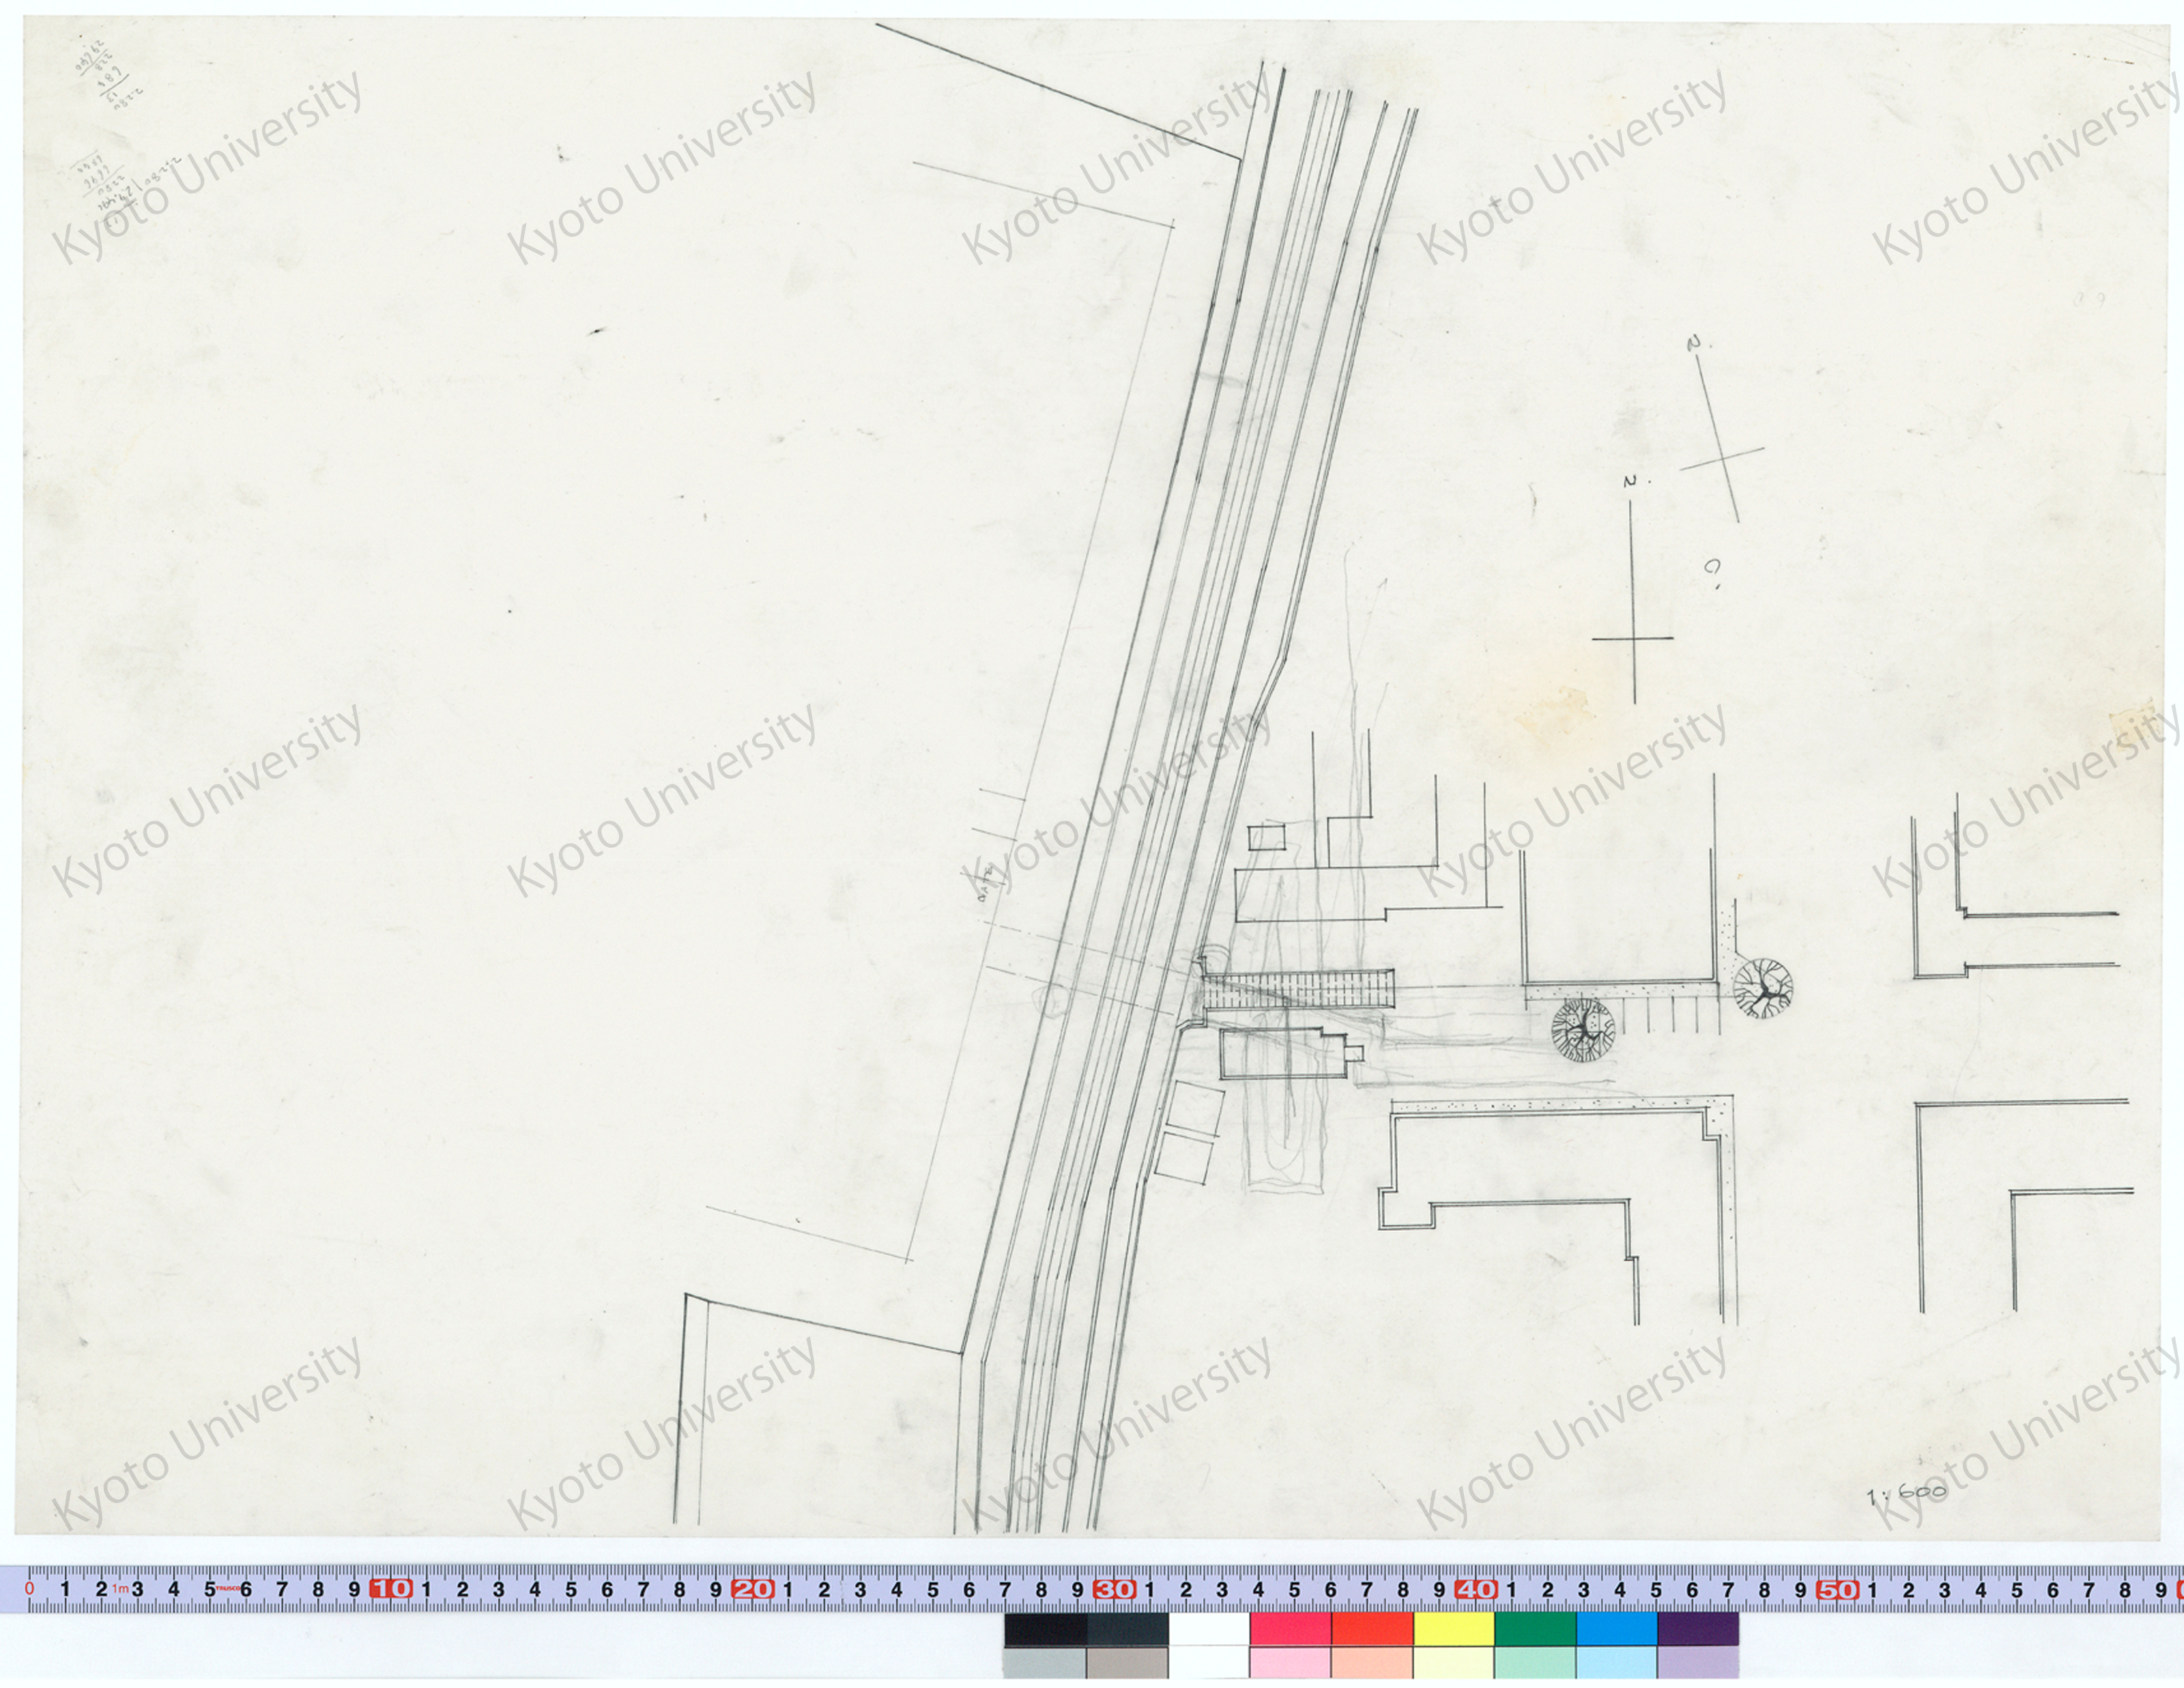
Task: Click the red 10 mark on ruler
Action: click(x=391, y=1589)
